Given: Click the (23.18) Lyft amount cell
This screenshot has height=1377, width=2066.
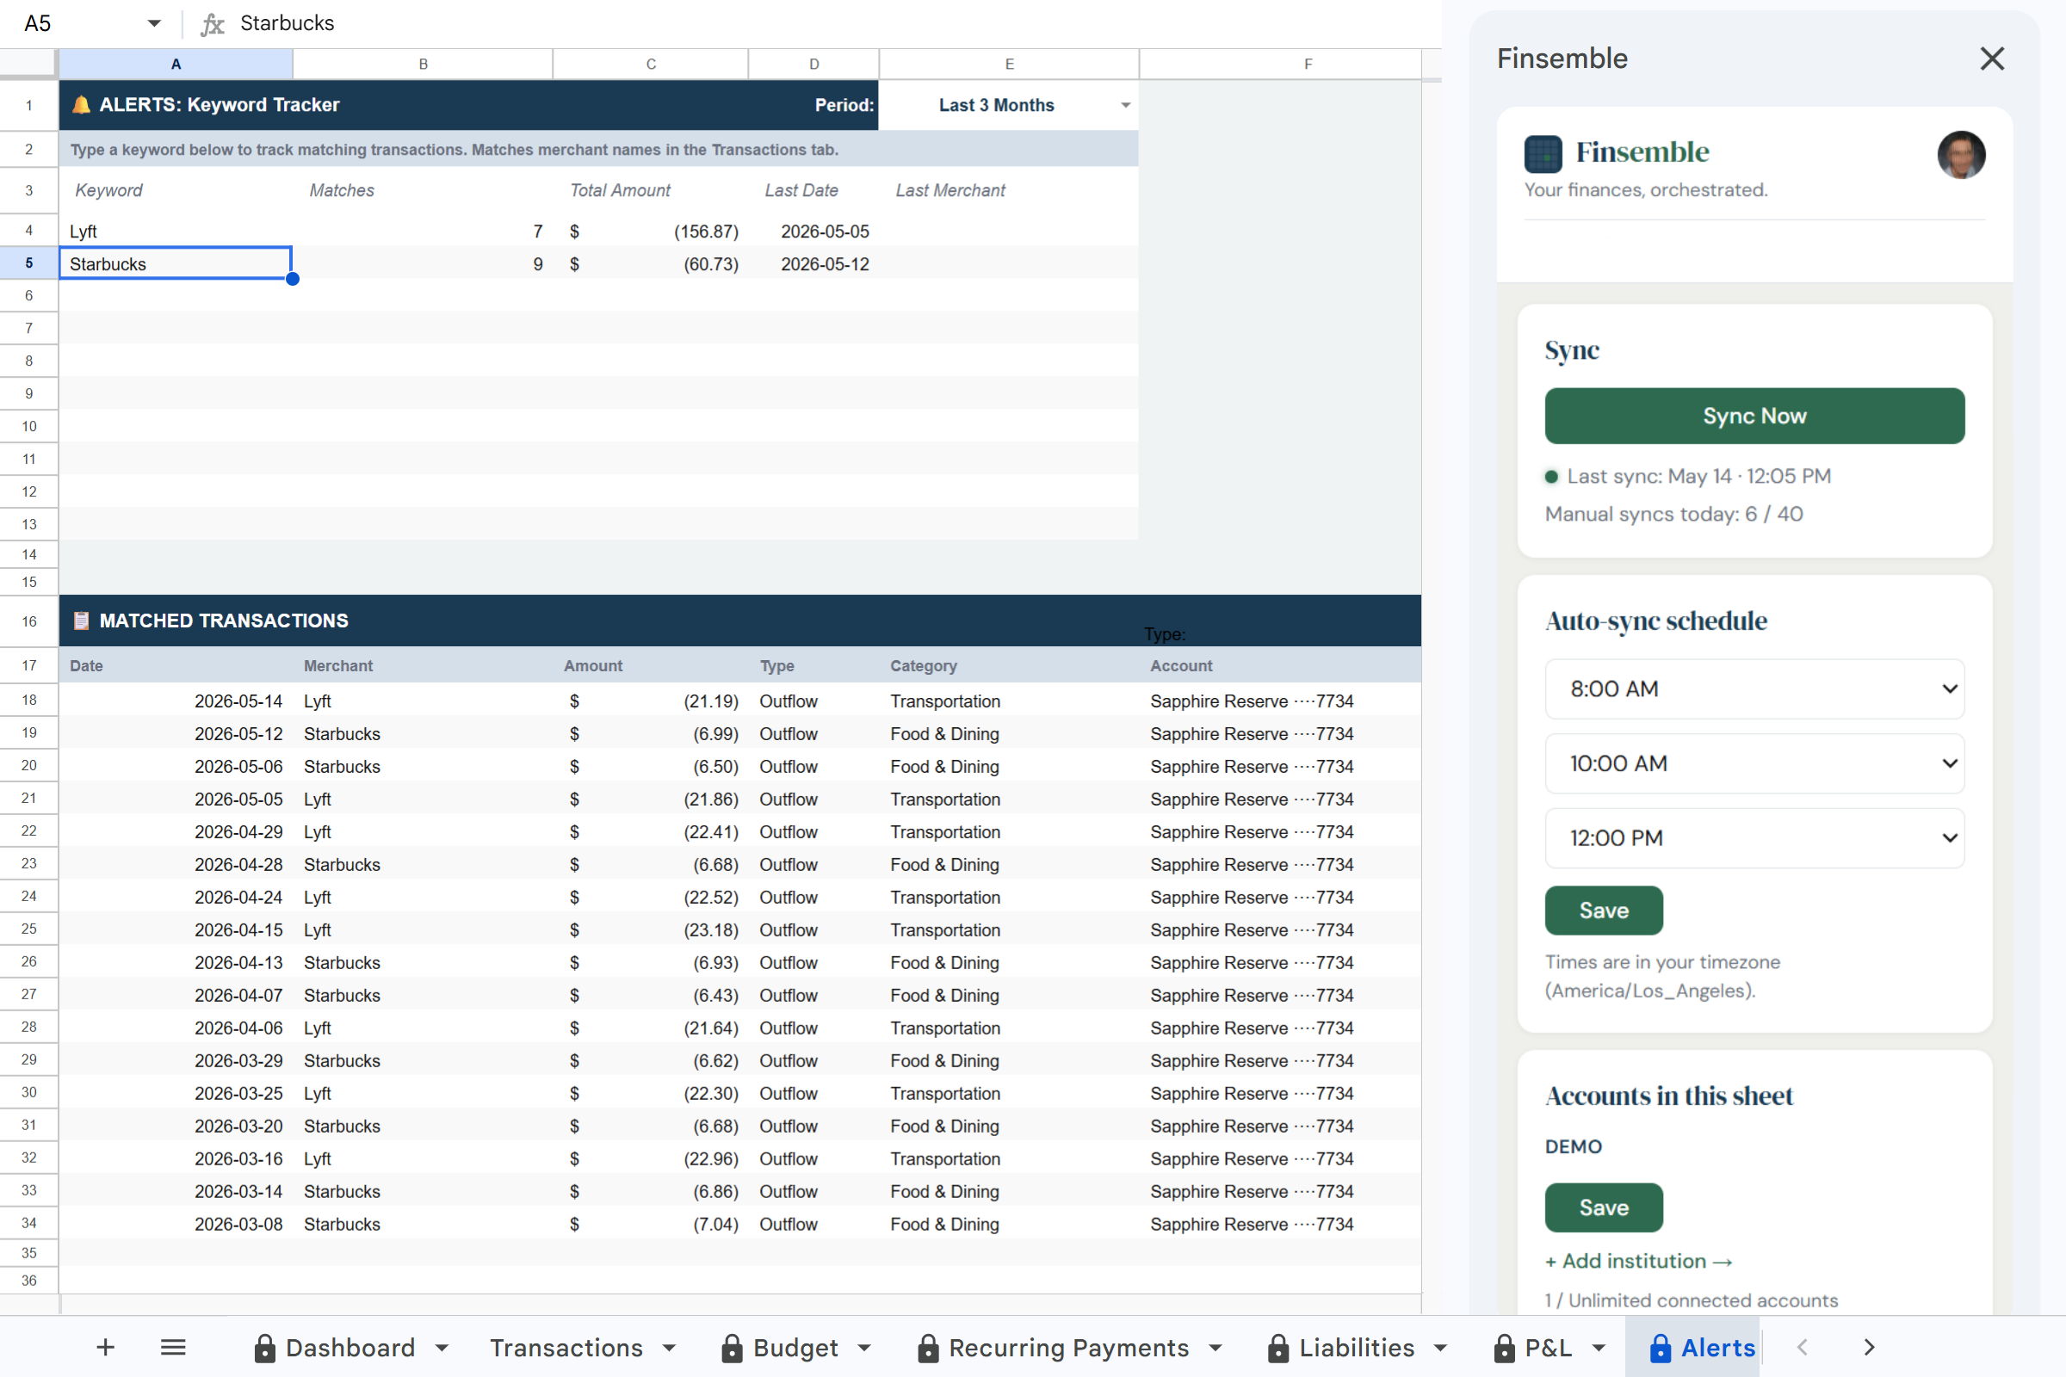Looking at the screenshot, I should [x=651, y=930].
